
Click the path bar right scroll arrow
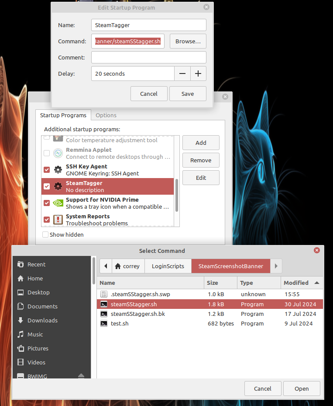(276, 266)
